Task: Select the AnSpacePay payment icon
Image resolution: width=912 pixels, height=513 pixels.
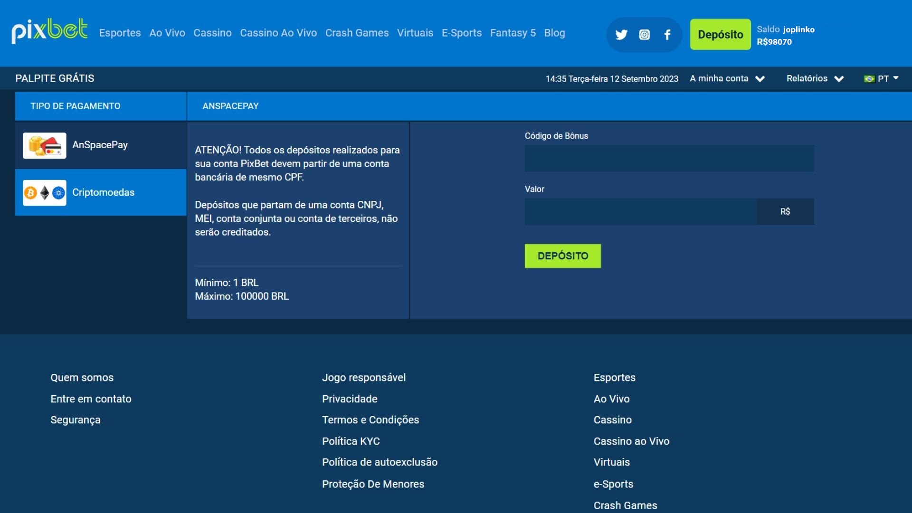Action: (45, 145)
